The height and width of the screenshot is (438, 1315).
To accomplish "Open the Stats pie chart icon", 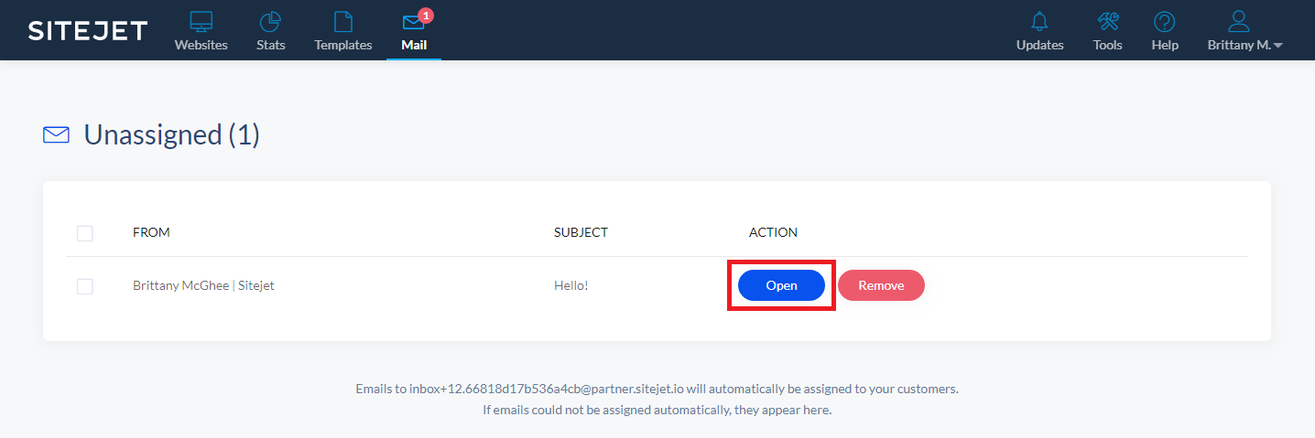I will pyautogui.click(x=270, y=22).
